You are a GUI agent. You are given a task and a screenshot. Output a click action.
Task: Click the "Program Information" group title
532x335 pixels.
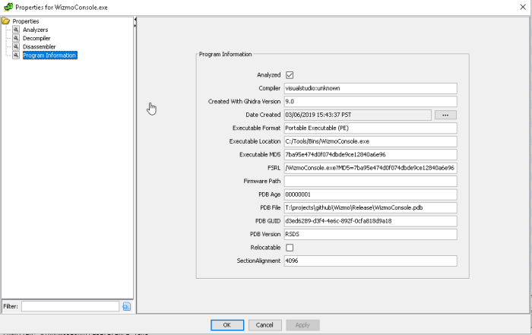pos(225,54)
